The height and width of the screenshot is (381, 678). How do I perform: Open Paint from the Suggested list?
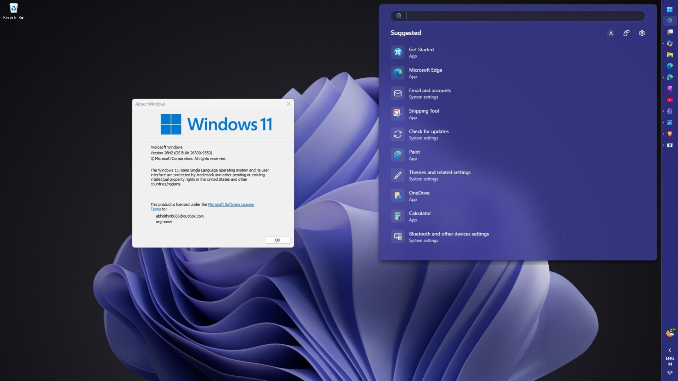pyautogui.click(x=518, y=155)
